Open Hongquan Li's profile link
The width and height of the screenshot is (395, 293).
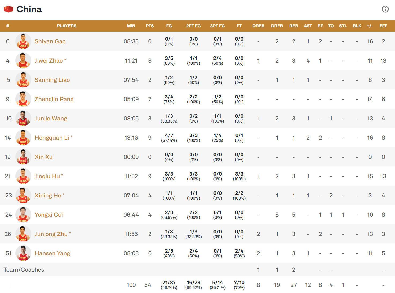[x=52, y=138]
